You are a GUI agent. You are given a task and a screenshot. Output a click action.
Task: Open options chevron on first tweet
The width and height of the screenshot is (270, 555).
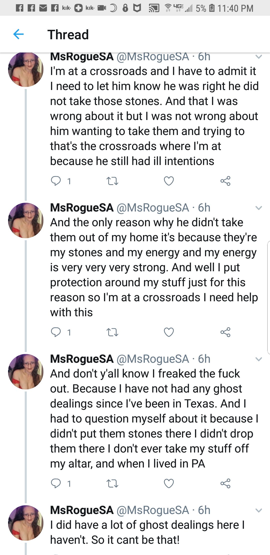[x=259, y=57]
